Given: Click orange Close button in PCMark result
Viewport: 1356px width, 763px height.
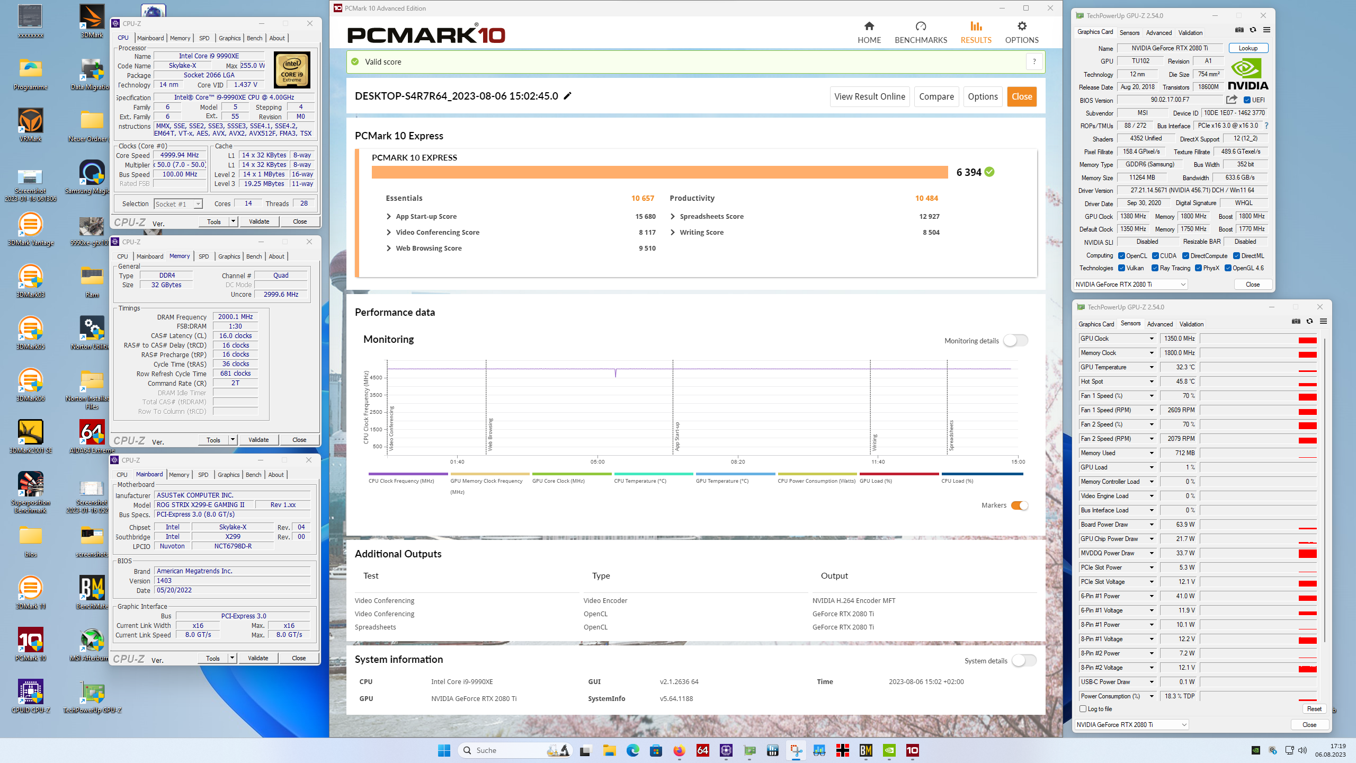Looking at the screenshot, I should [x=1022, y=96].
